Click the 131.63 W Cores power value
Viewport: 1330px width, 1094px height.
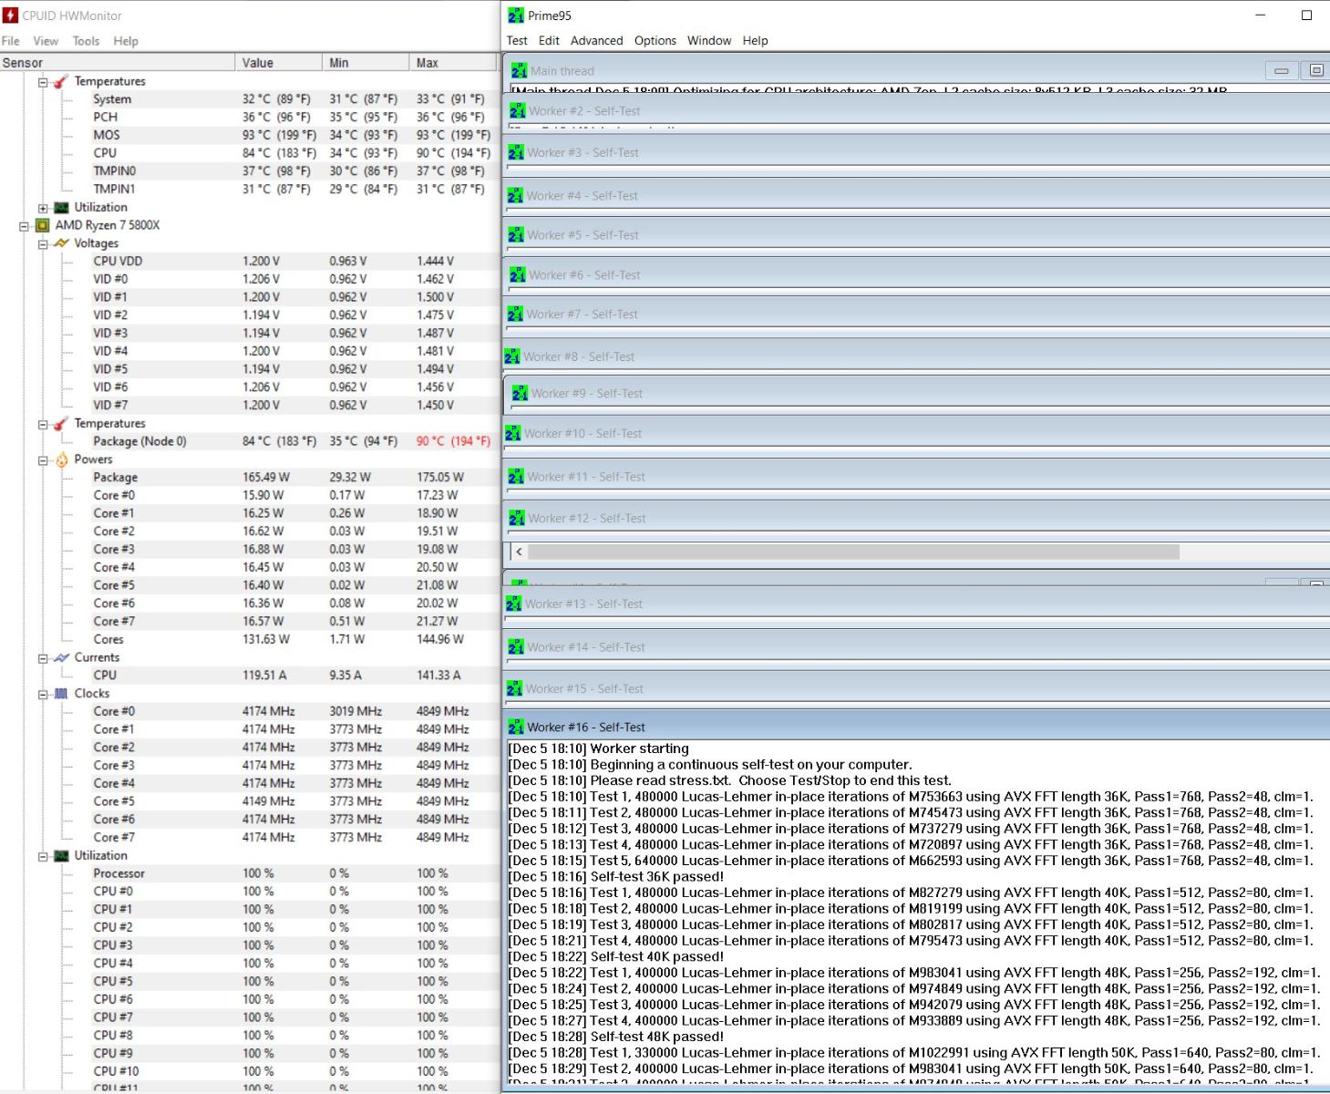(266, 639)
